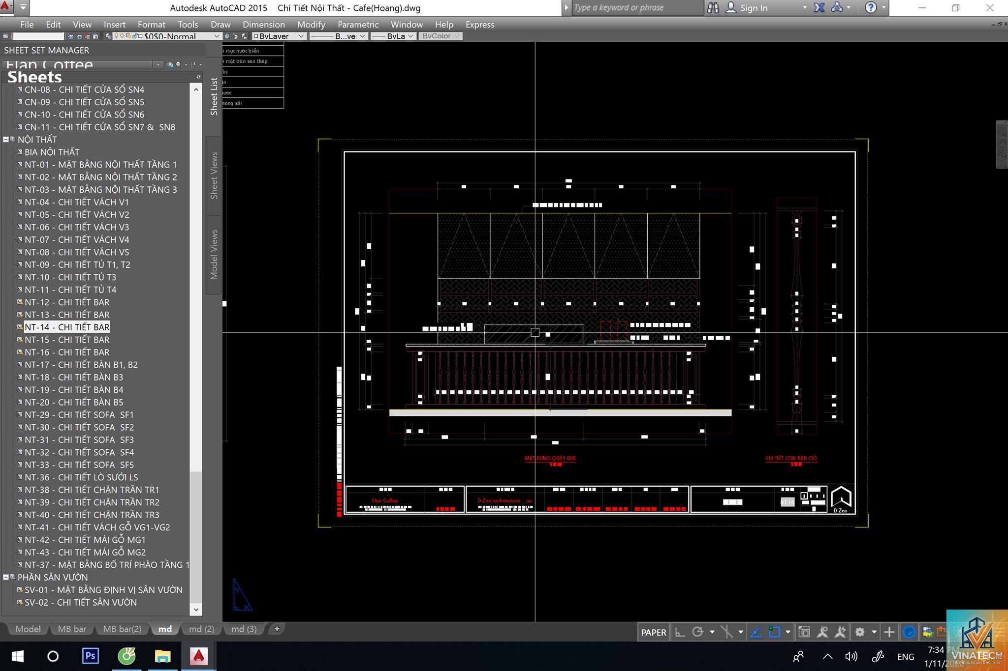Click the PAPER space button
The height and width of the screenshot is (671, 1008).
pyautogui.click(x=654, y=632)
